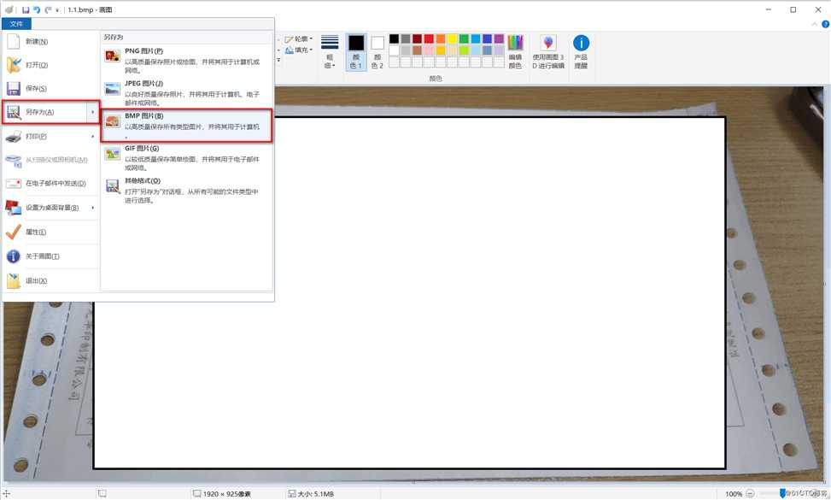Open the quick access toolbar customize arrow
This screenshot has width=831, height=500.
tap(57, 10)
